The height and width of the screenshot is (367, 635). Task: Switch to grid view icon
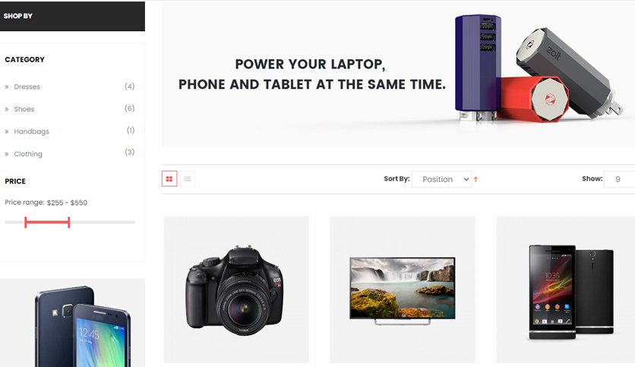(169, 179)
